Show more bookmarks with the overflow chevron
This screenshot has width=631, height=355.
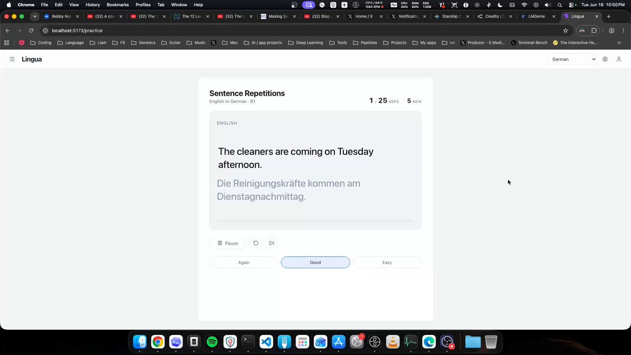(619, 43)
